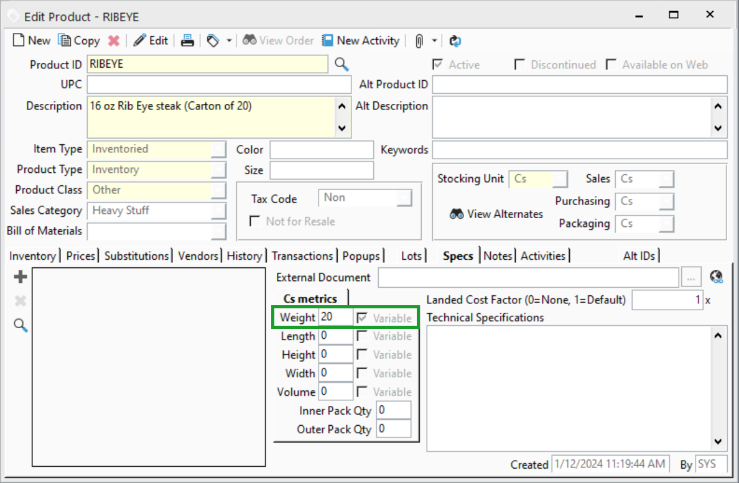Open the Sales Category dropdown
This screenshot has width=739, height=483.
(218, 211)
